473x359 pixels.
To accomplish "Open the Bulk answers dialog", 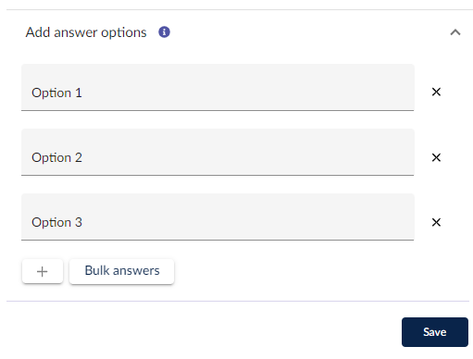I will point(122,271).
